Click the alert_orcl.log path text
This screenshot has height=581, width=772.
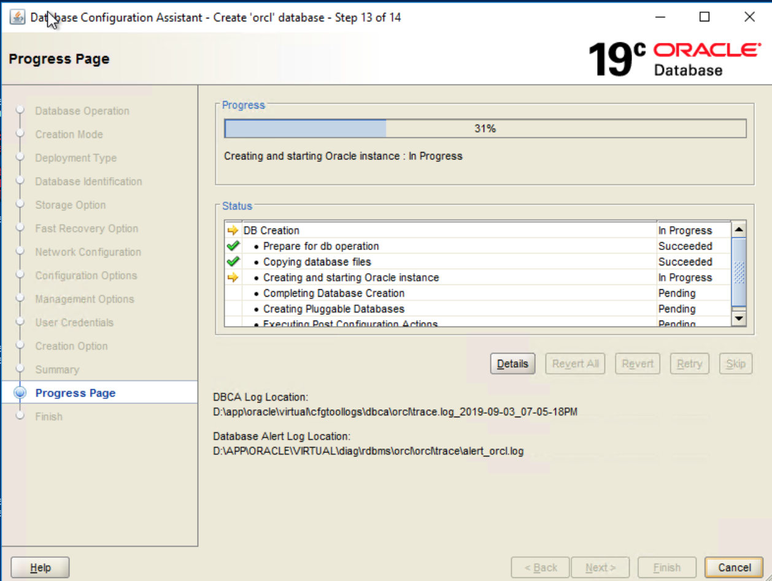pos(368,452)
